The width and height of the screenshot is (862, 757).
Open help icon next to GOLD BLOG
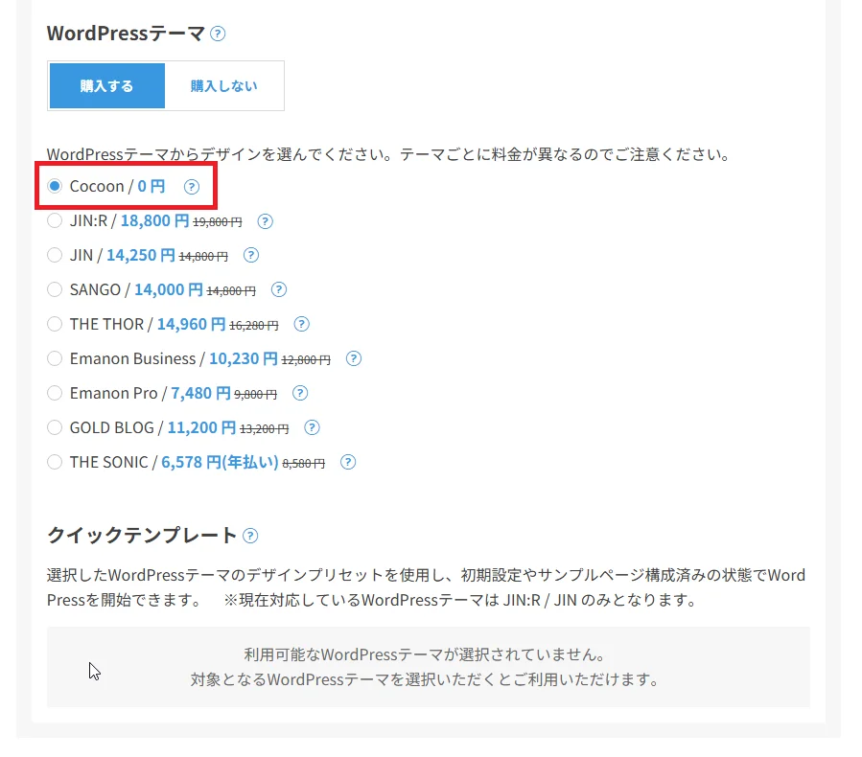[x=312, y=427]
